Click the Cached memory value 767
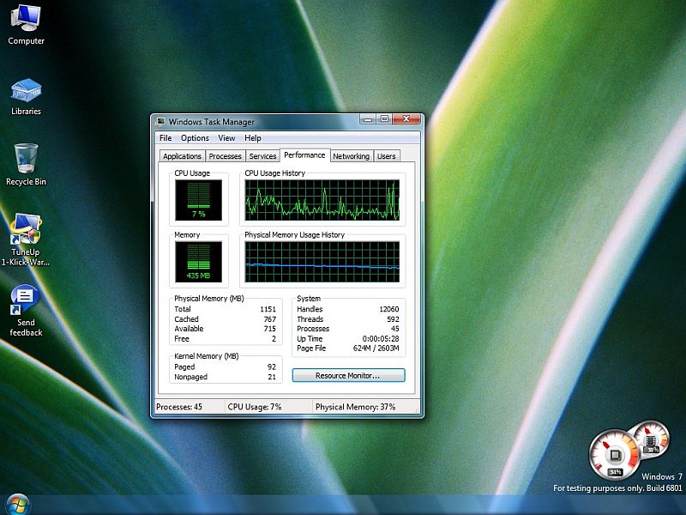This screenshot has height=515, width=686. 270,319
